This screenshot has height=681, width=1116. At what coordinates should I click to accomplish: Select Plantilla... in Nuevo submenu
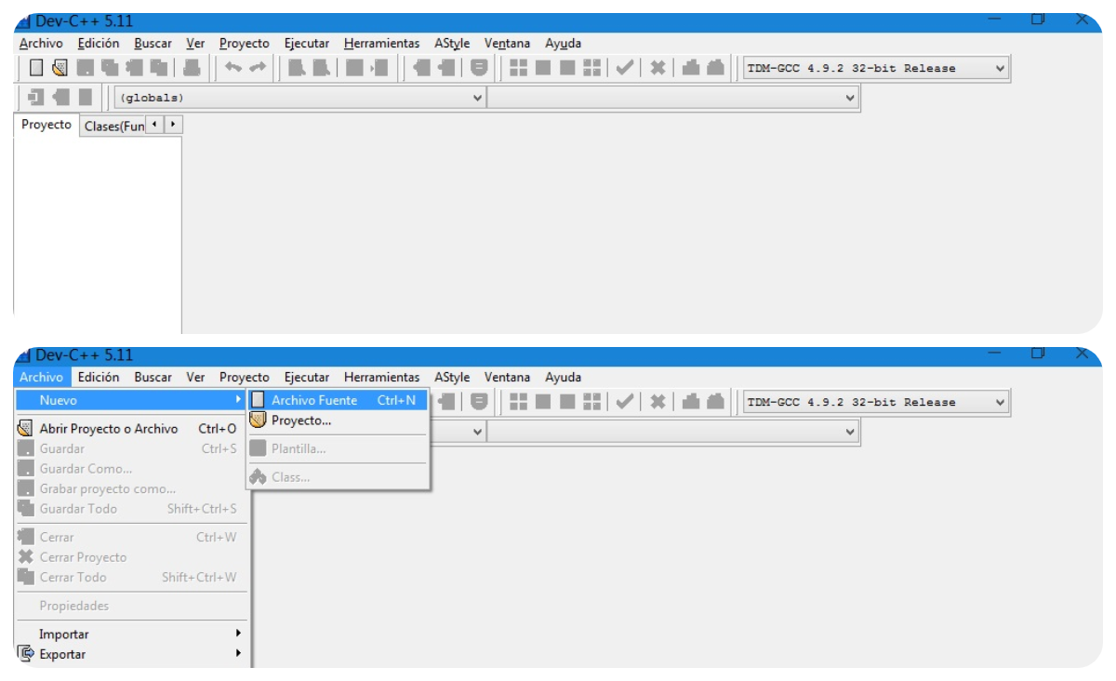tap(338, 448)
